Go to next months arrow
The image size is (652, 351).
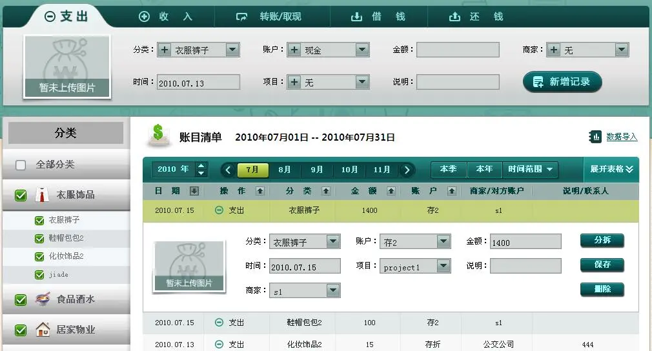(407, 170)
